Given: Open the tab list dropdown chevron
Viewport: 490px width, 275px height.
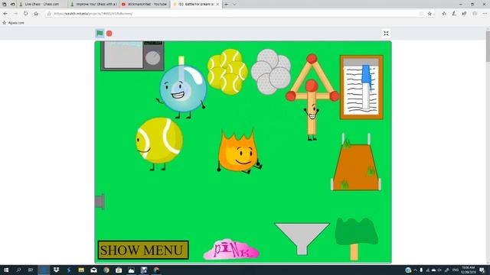Looking at the screenshot, I should coord(234,5).
